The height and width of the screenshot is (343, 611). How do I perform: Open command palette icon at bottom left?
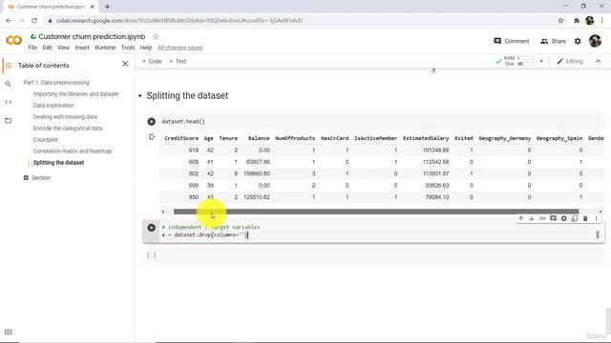pyautogui.click(x=9, y=333)
